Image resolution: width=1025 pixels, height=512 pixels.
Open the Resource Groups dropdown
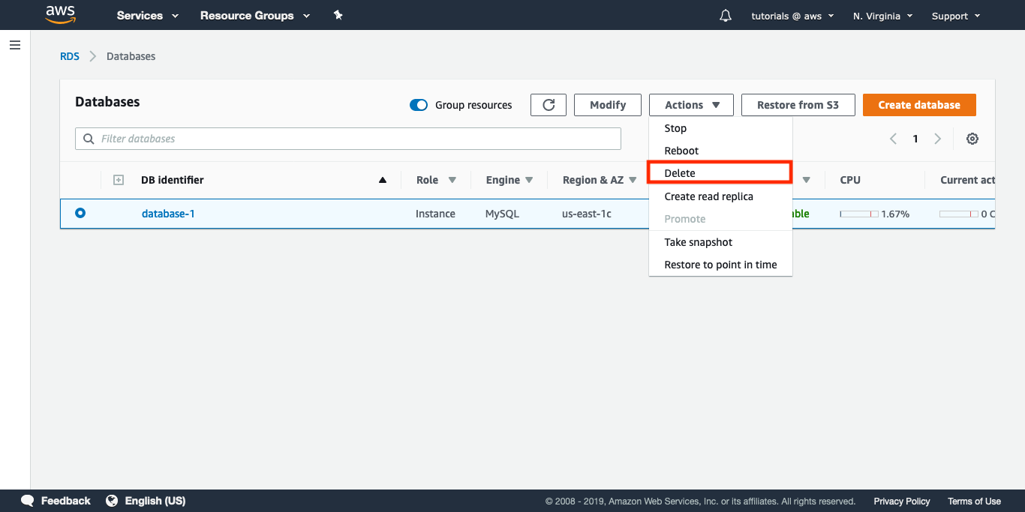pos(254,16)
